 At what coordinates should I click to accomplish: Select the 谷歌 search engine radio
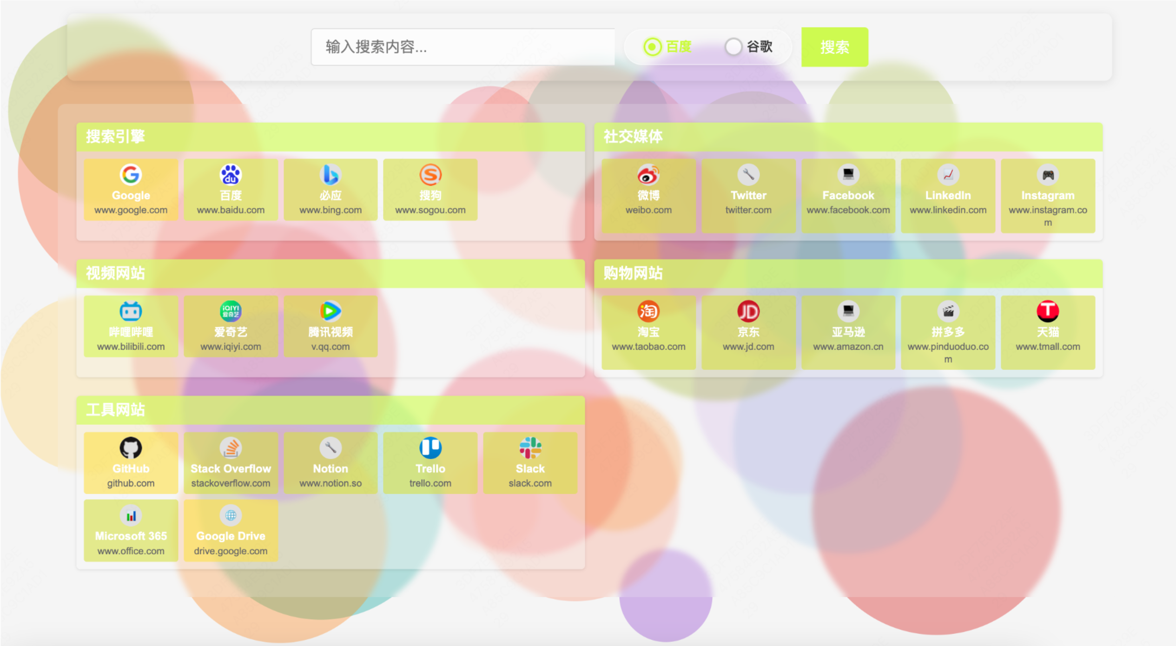click(733, 46)
